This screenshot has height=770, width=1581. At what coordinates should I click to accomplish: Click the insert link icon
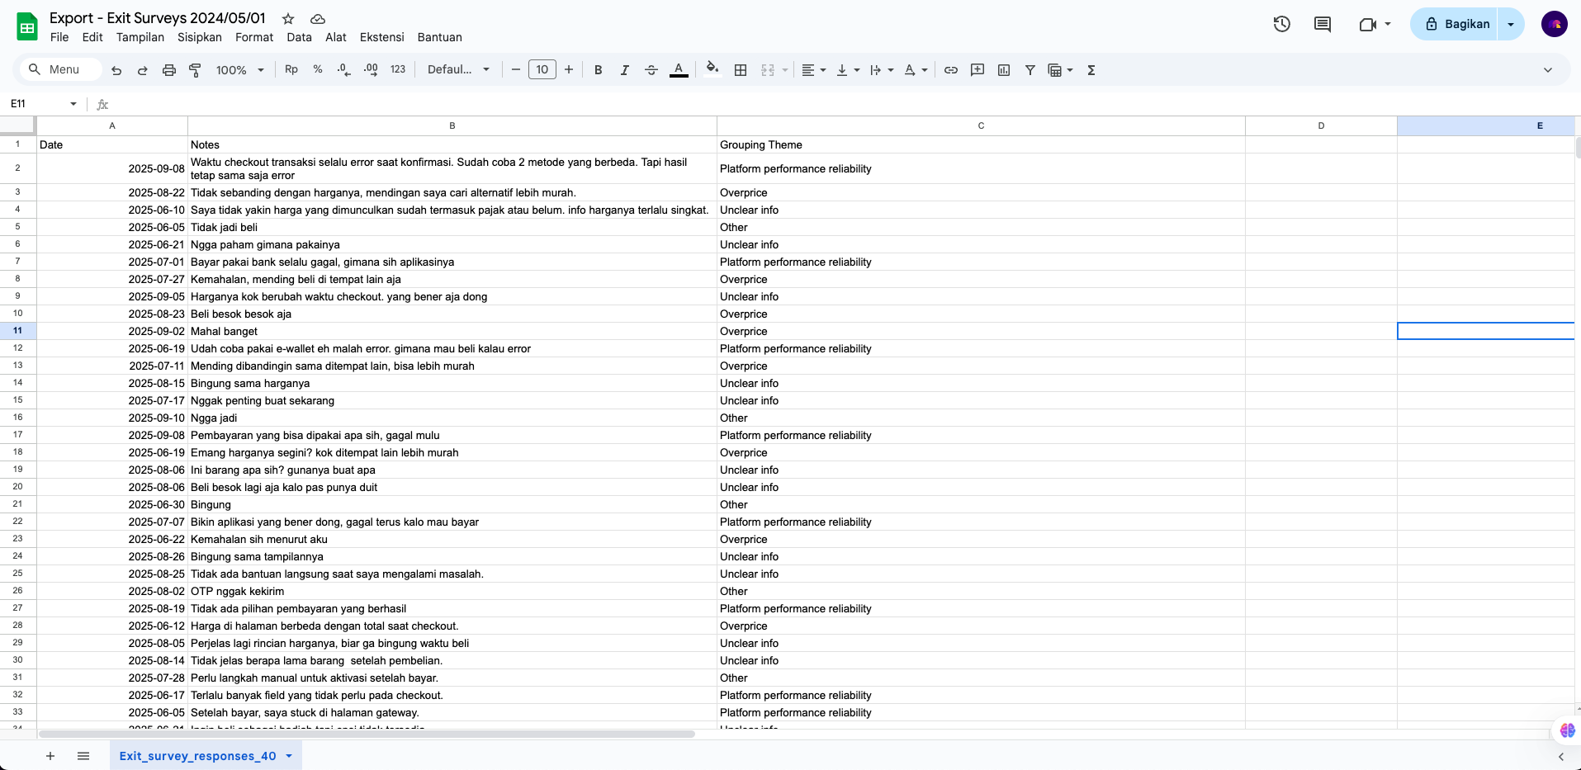tap(951, 70)
